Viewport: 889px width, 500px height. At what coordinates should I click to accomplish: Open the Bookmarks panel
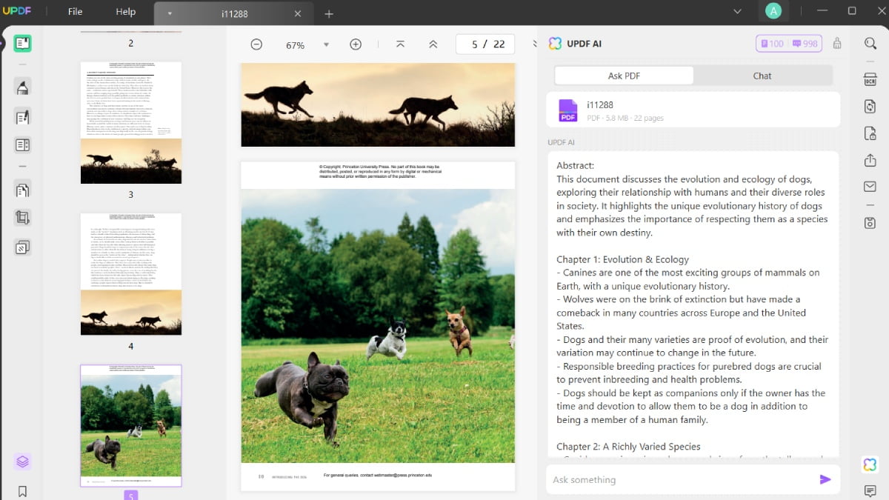pos(22,491)
